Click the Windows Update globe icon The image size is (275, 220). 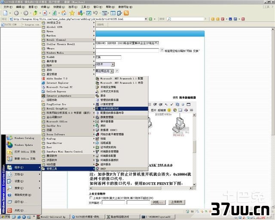pos(9,145)
